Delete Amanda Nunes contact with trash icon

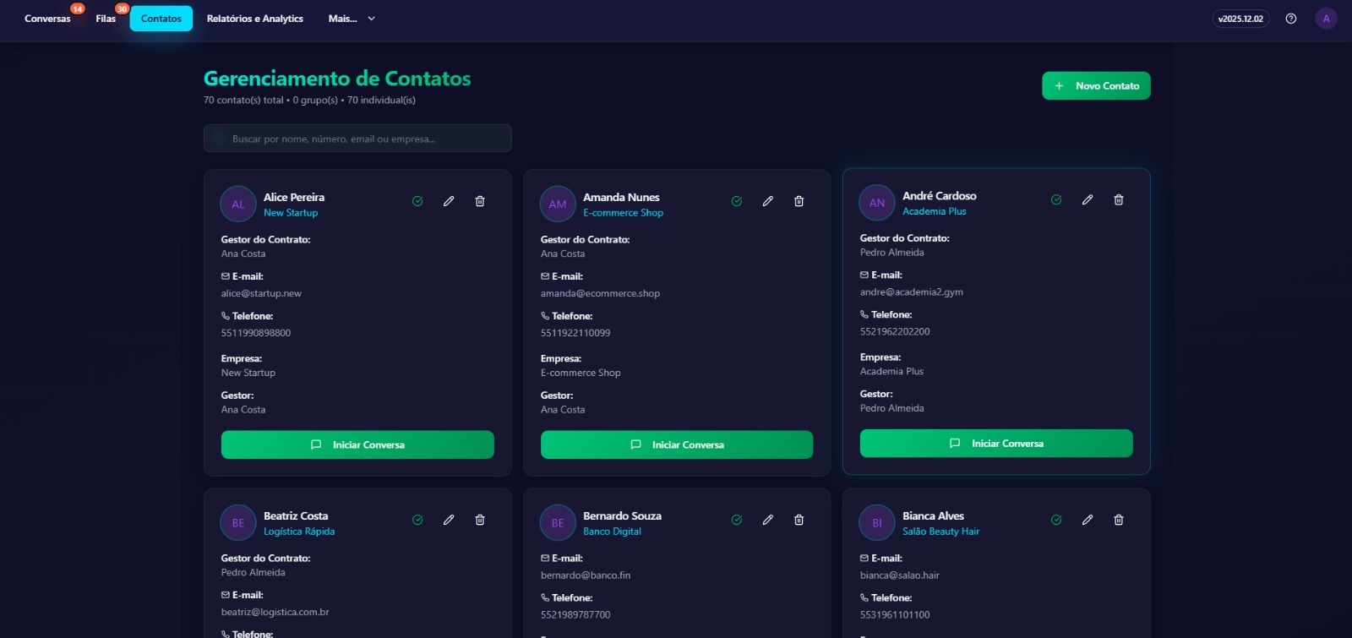coord(799,201)
